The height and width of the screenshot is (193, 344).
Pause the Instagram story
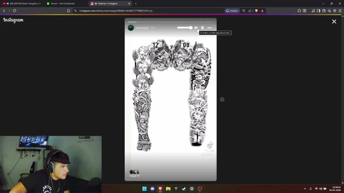pos(202,28)
